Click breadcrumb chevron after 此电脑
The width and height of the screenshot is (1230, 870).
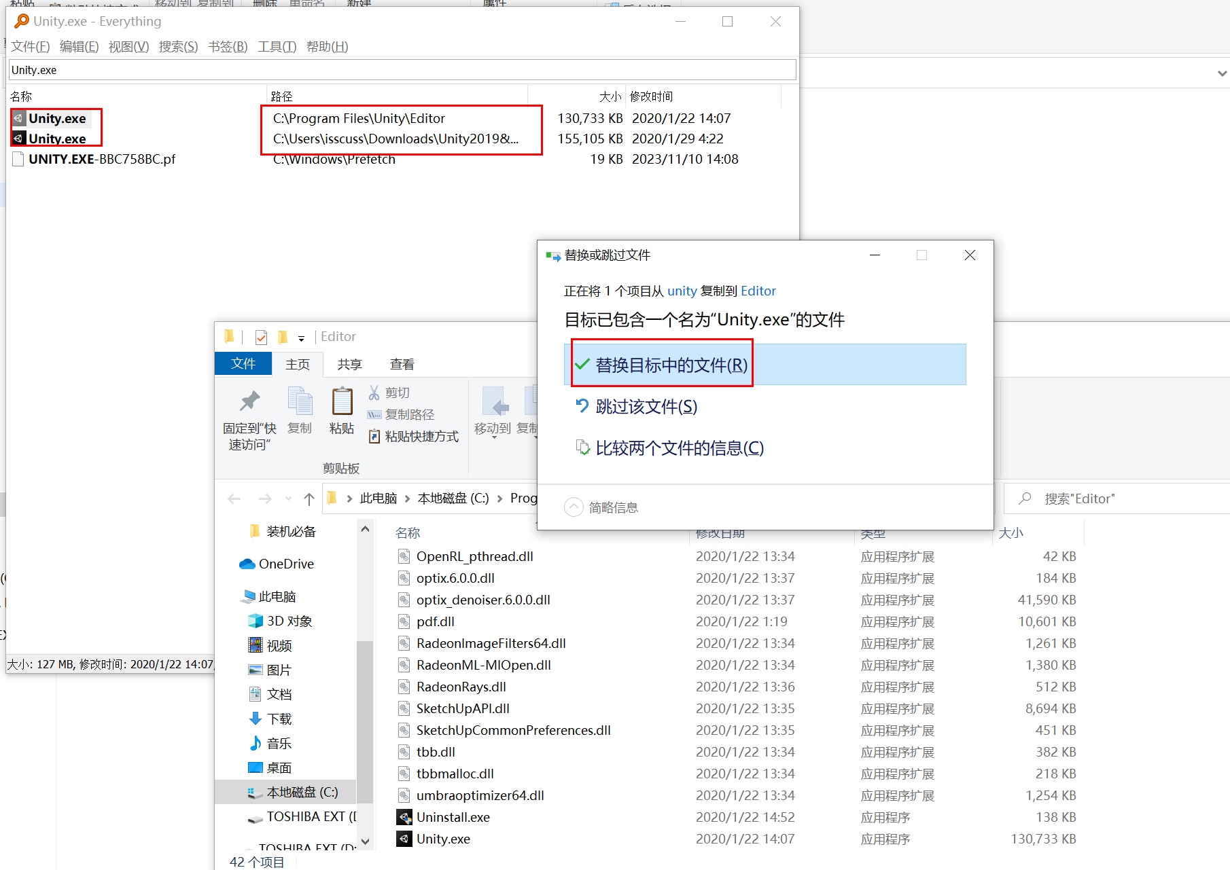point(407,499)
